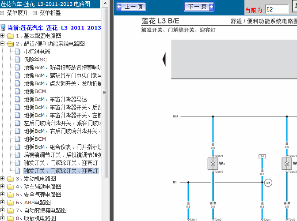The image size is (297, 221).
Task: Click 菜单展开 to expand all menus
Action: click(x=17, y=13)
